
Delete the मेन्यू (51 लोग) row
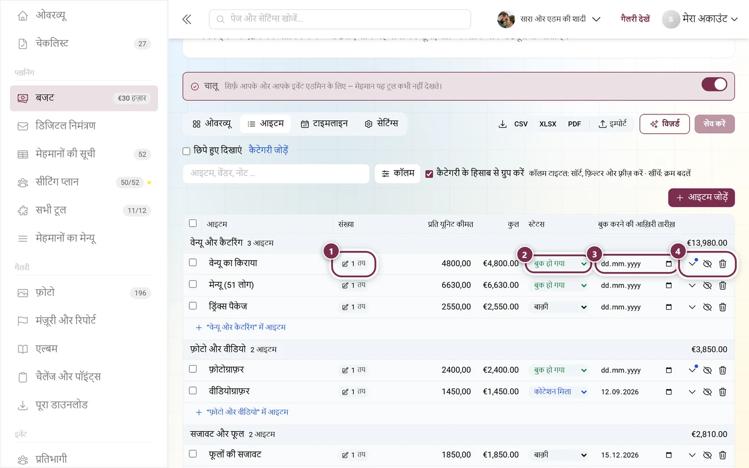[x=722, y=285]
